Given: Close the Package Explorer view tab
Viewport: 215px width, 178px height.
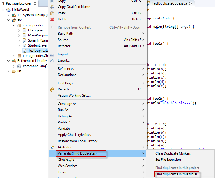Looking at the screenshot, I should [x=35, y=4].
